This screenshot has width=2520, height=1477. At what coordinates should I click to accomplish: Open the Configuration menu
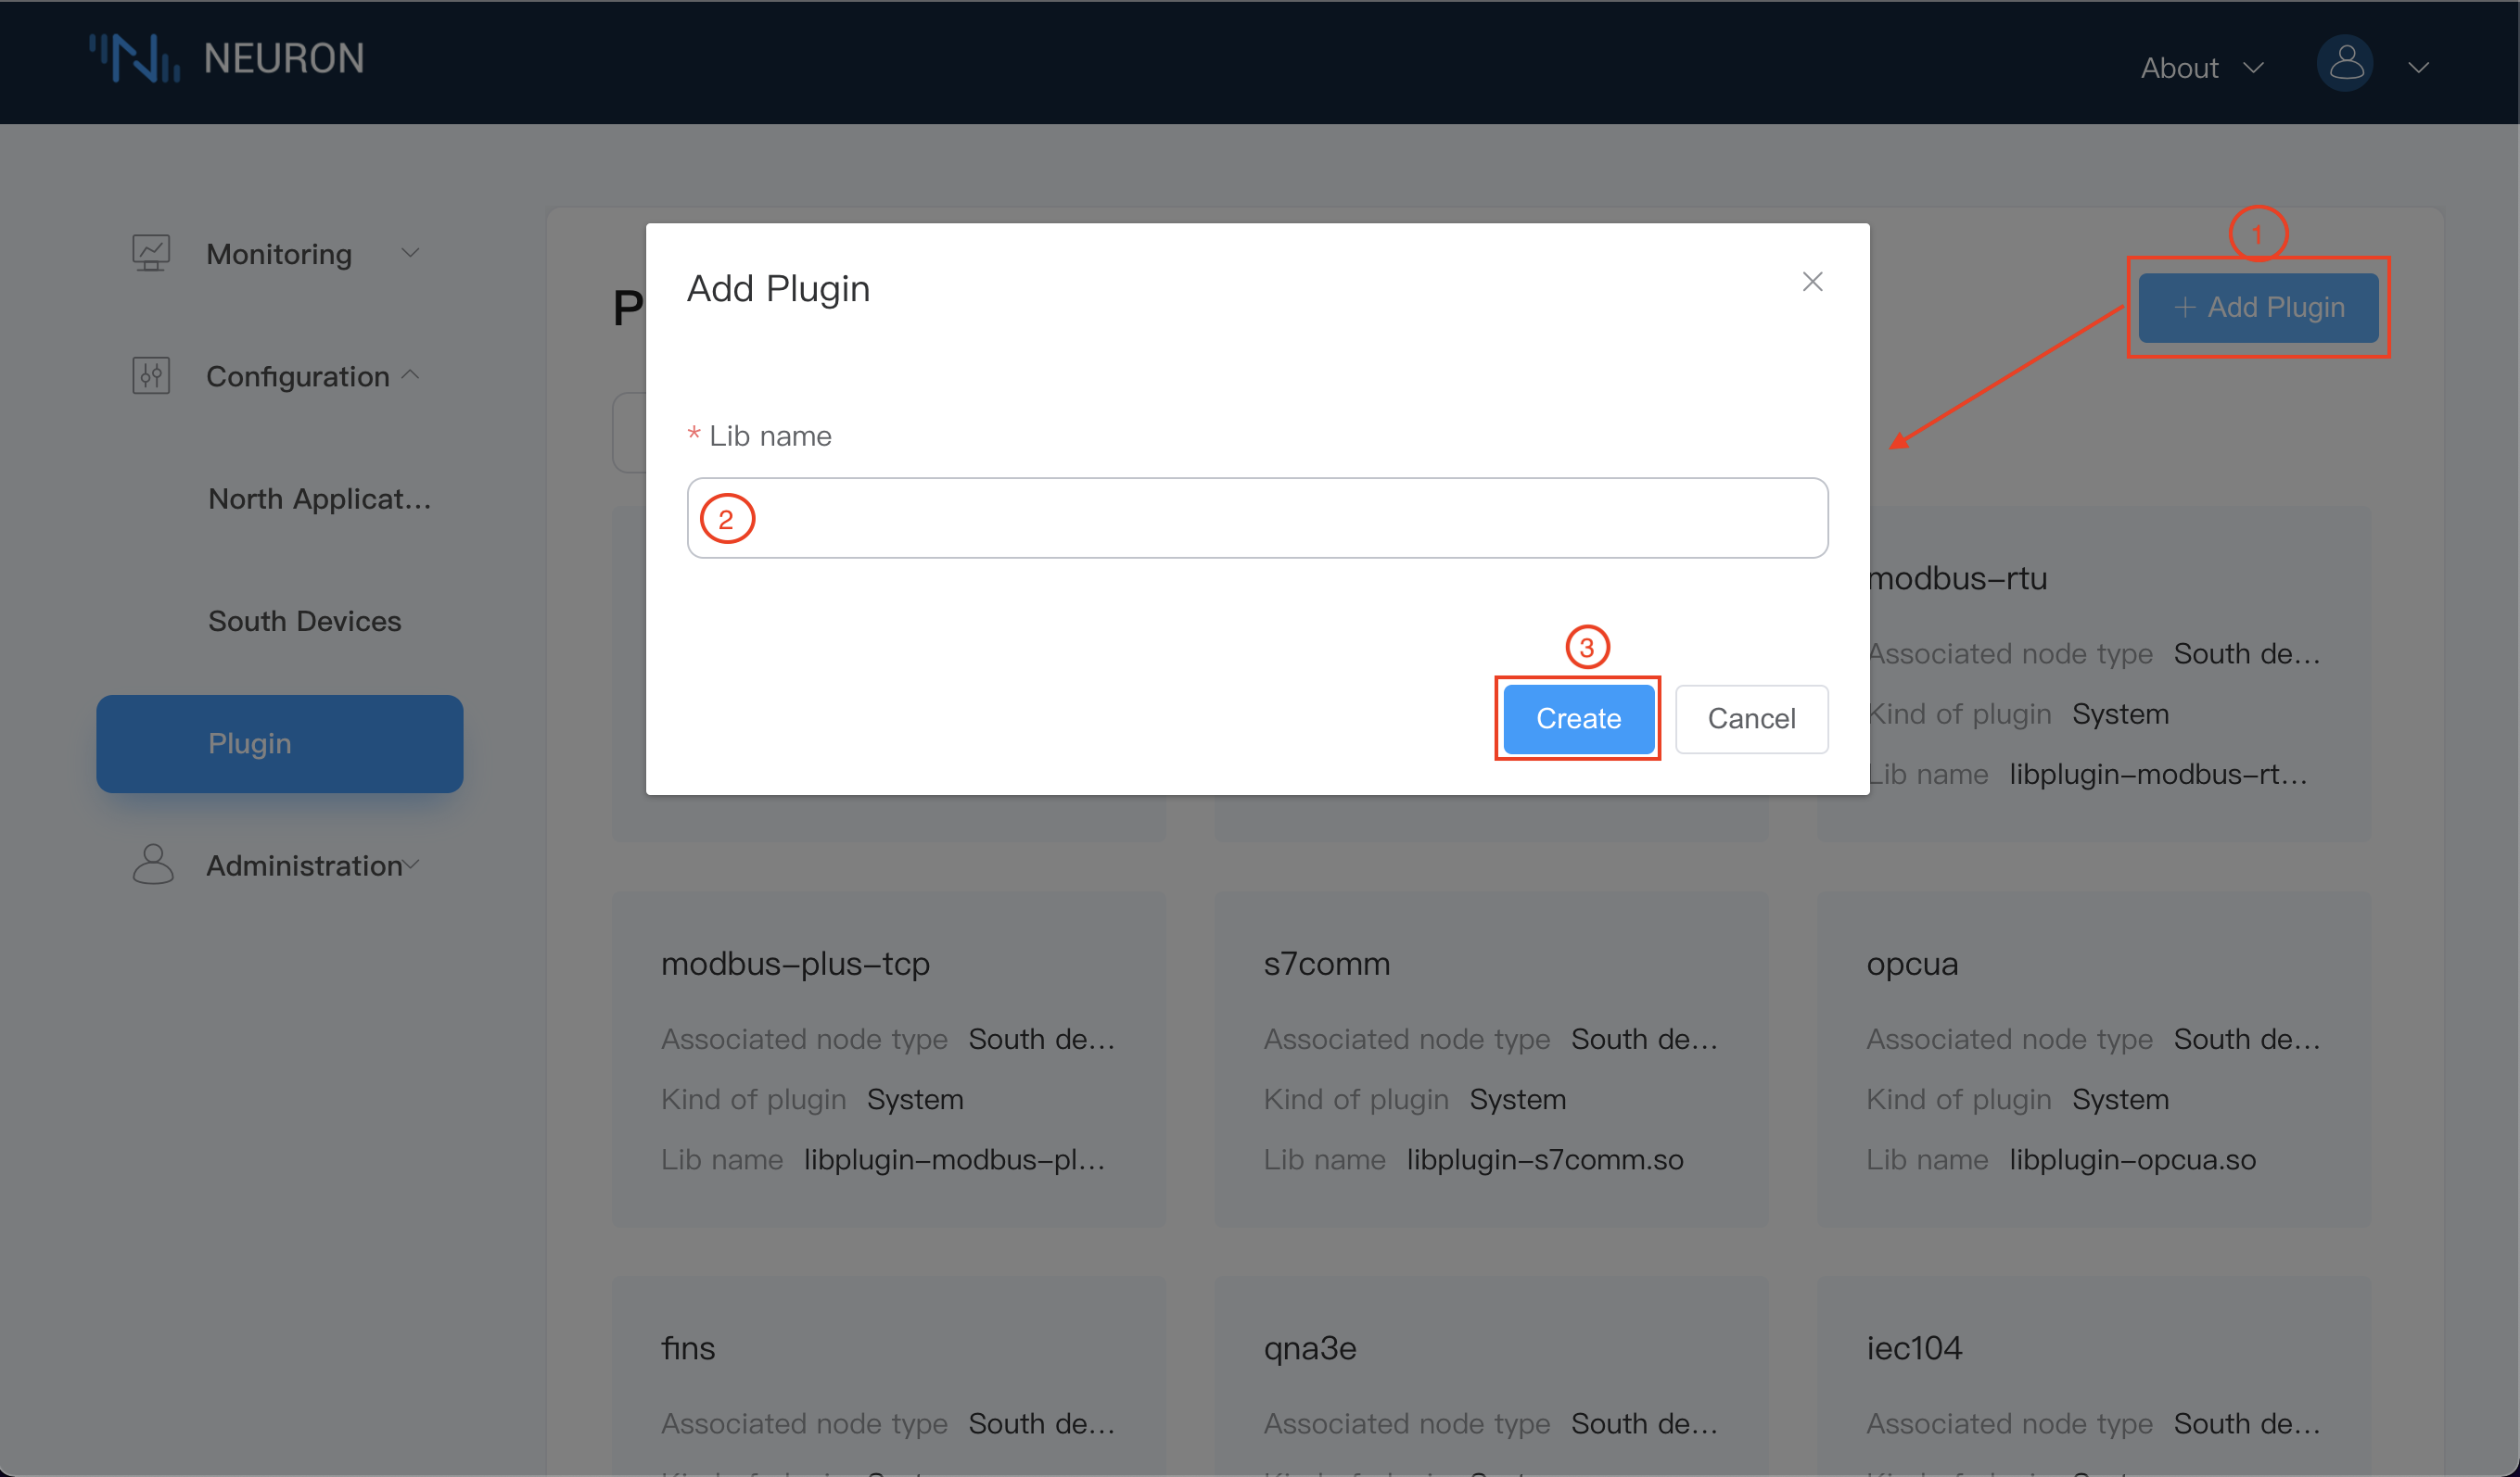tap(298, 377)
